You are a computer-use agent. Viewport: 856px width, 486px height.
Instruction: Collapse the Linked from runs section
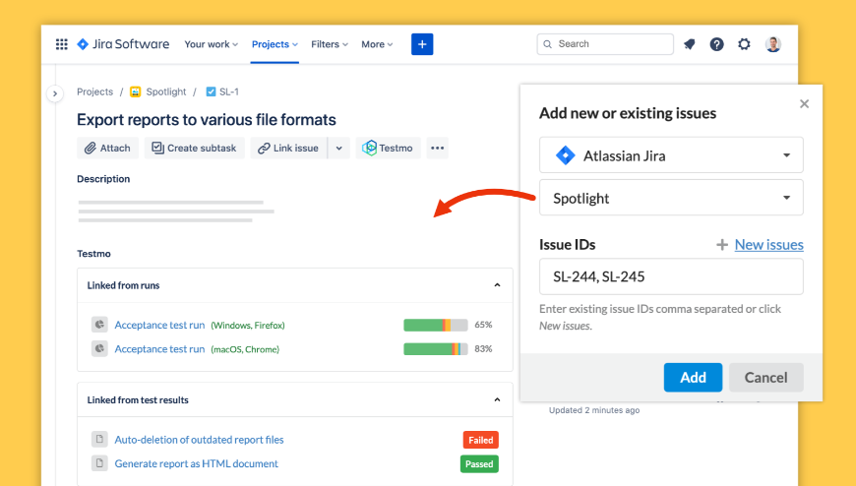tap(497, 285)
